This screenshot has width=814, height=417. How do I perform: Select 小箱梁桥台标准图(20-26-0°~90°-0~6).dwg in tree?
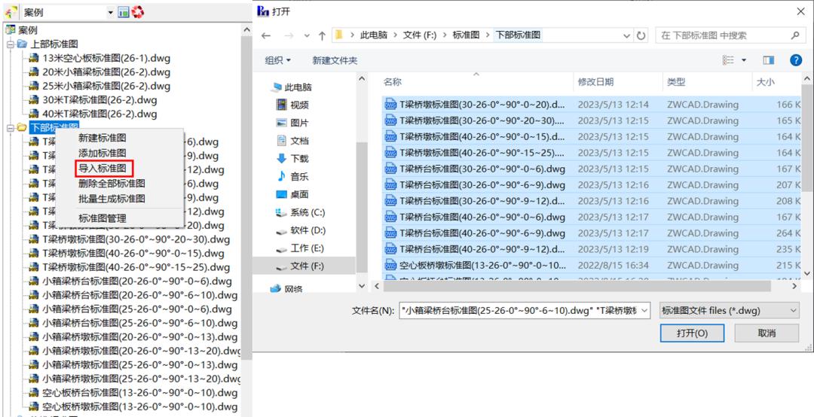137,282
